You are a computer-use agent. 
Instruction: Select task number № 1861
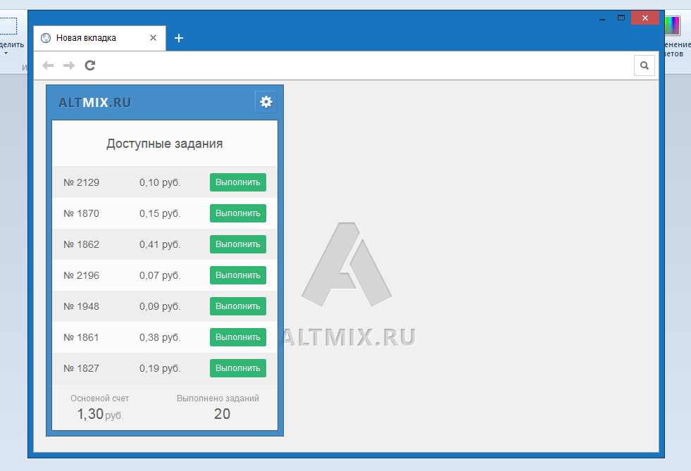click(x=82, y=337)
